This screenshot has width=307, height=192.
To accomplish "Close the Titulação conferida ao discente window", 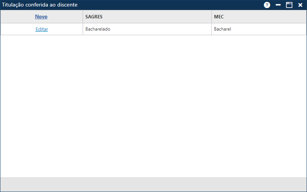I will coord(300,5).
